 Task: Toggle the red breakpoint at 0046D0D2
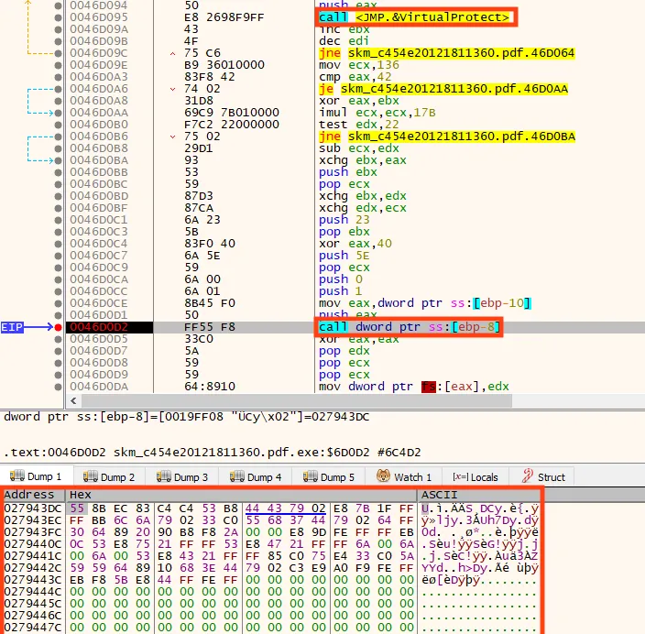[x=58, y=327]
